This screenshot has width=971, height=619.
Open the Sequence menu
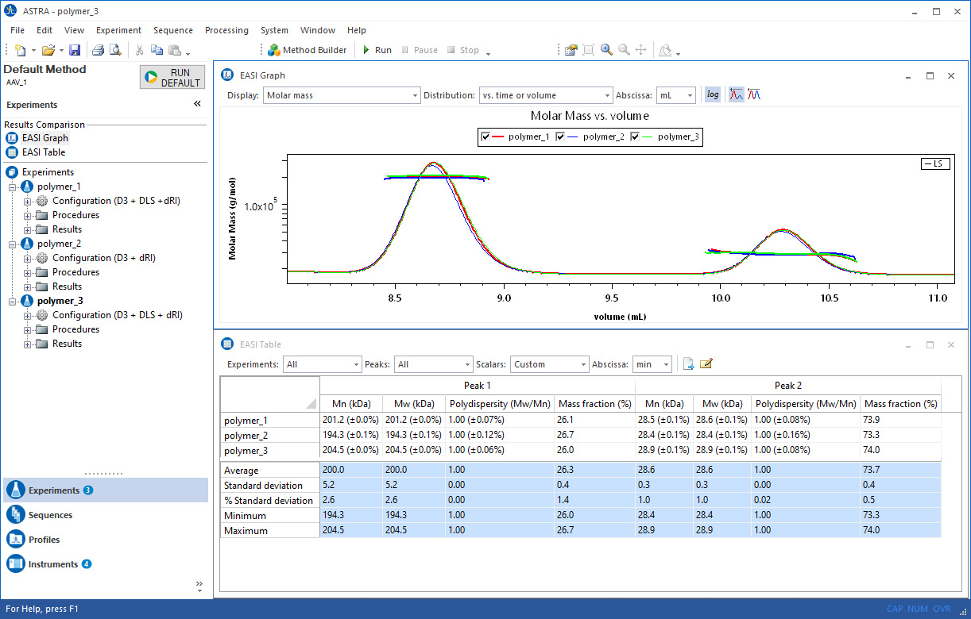point(172,30)
